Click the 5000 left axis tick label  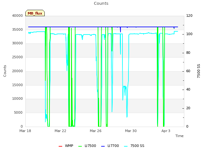tap(18, 113)
